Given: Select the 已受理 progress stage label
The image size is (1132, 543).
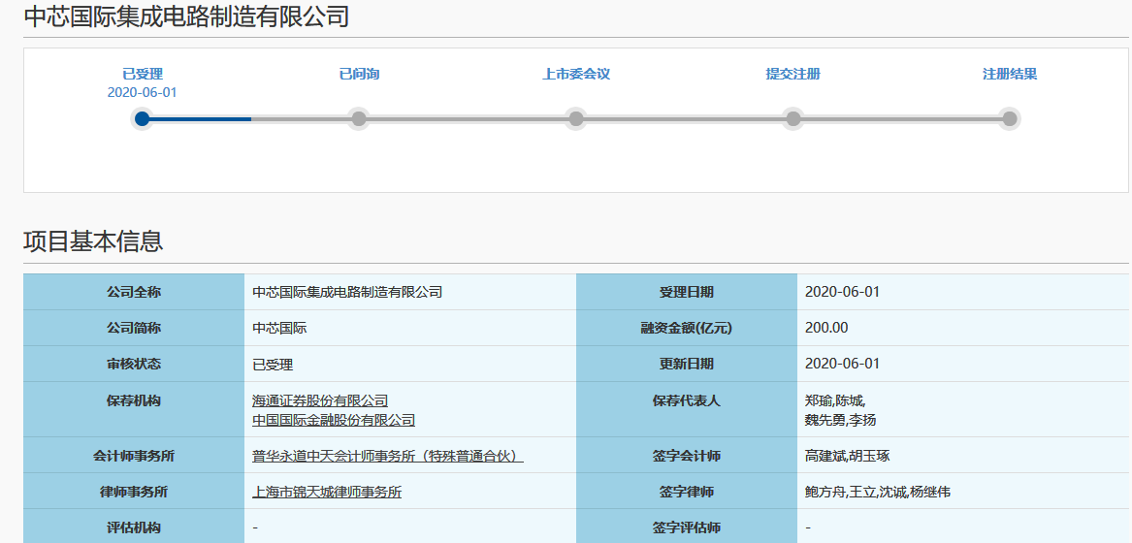Looking at the screenshot, I should (x=143, y=74).
